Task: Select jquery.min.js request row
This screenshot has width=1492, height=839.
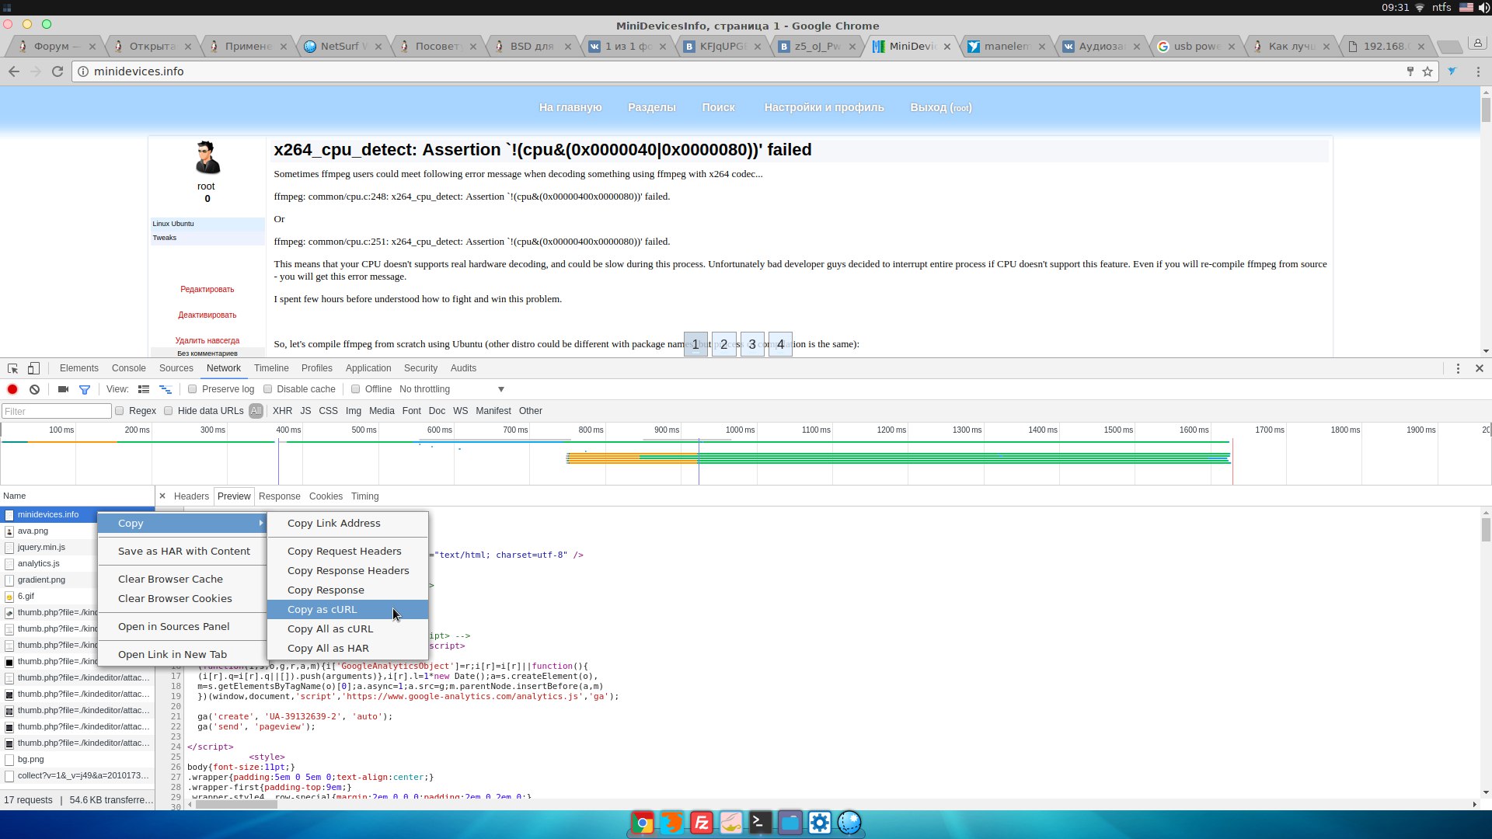Action: coord(78,548)
